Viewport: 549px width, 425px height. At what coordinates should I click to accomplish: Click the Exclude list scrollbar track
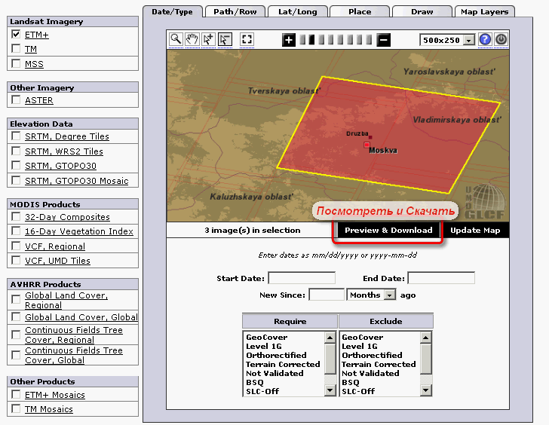[x=425, y=379]
